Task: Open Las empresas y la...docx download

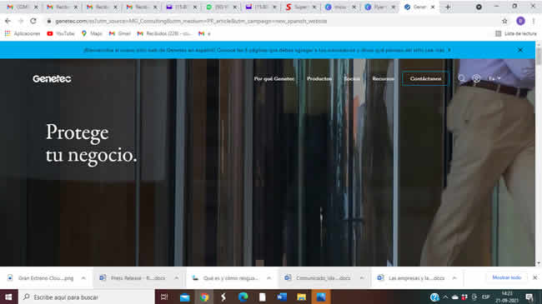Action: [x=411, y=277]
